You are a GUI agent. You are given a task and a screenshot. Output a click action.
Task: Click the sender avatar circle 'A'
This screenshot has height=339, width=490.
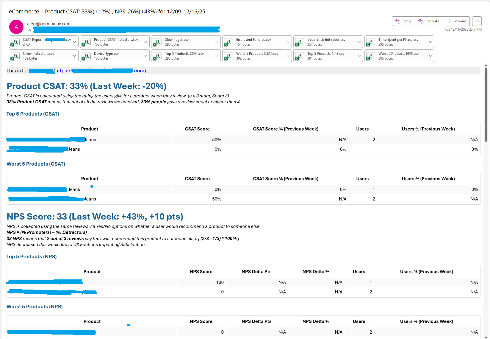coord(16,27)
